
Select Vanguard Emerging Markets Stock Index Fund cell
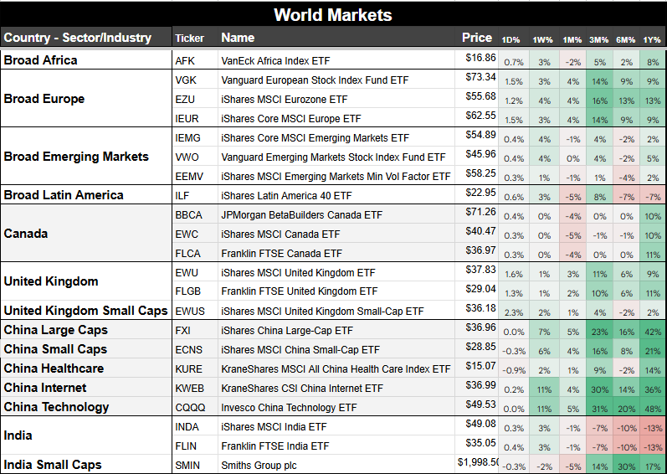point(336,157)
